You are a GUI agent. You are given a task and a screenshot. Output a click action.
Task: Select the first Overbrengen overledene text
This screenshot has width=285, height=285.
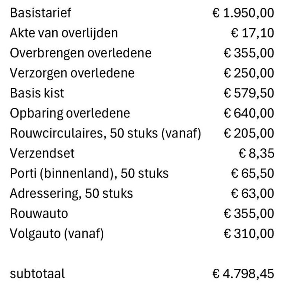click(x=81, y=53)
